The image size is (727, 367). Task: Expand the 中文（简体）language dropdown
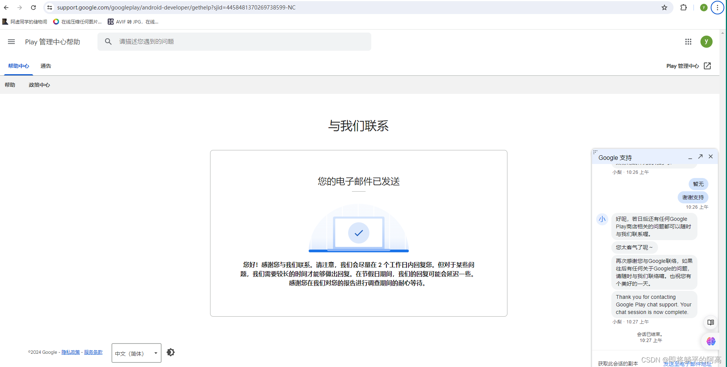tap(137, 353)
